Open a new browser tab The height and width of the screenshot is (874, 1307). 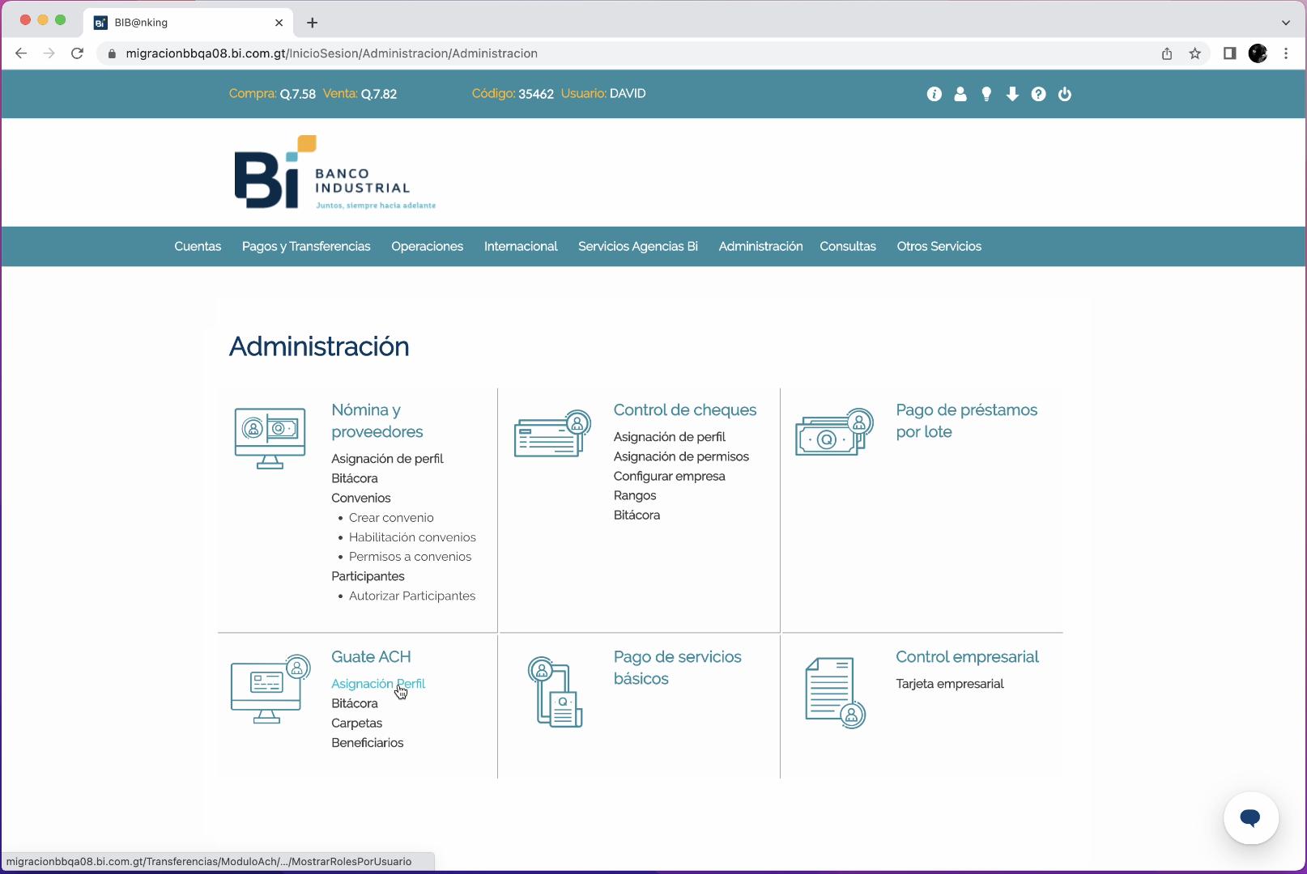point(313,23)
